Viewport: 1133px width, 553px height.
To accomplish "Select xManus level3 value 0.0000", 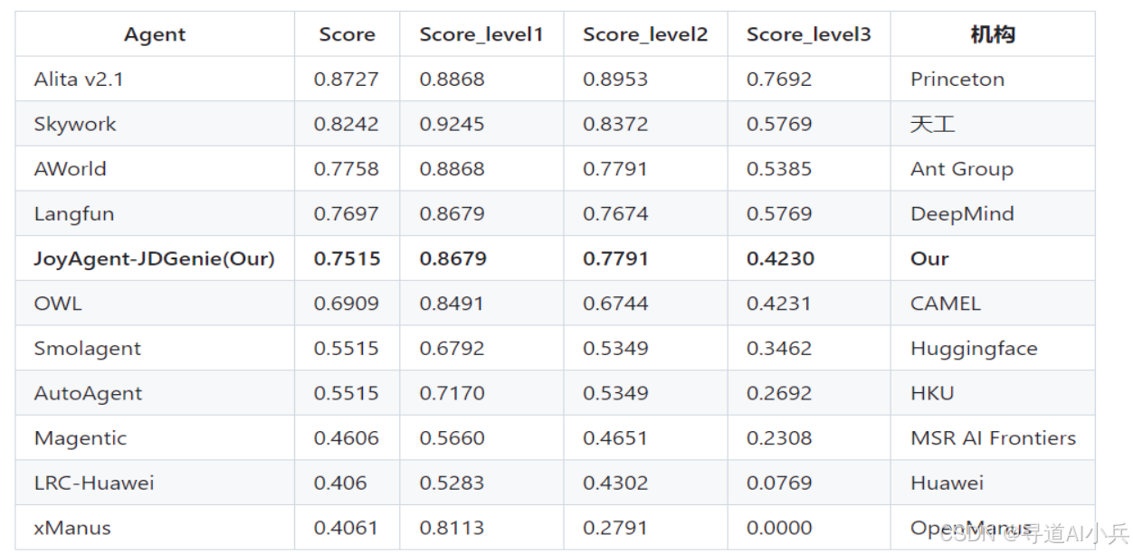I will pyautogui.click(x=779, y=528).
